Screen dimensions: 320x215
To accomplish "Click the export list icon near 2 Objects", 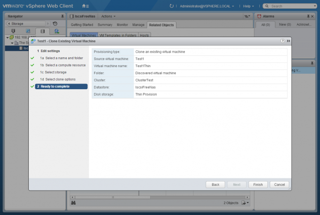I will pyautogui.click(x=244, y=203).
